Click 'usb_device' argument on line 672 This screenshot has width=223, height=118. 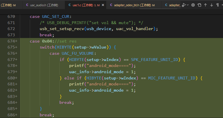pyautogui.click(x=99, y=29)
